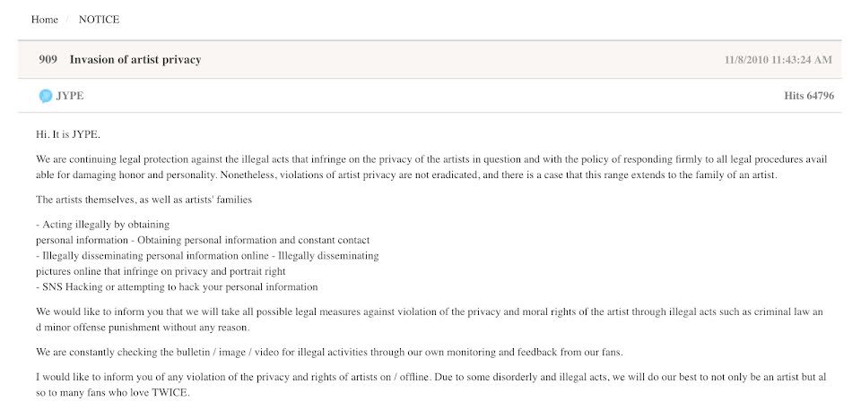Click the paragraph starting We are continuing legal protection
This screenshot has width=861, height=418.
(431, 167)
